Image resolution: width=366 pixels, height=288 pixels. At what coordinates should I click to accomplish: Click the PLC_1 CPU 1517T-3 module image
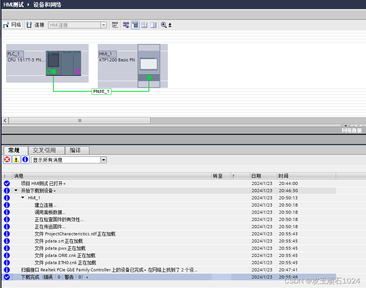(64, 63)
